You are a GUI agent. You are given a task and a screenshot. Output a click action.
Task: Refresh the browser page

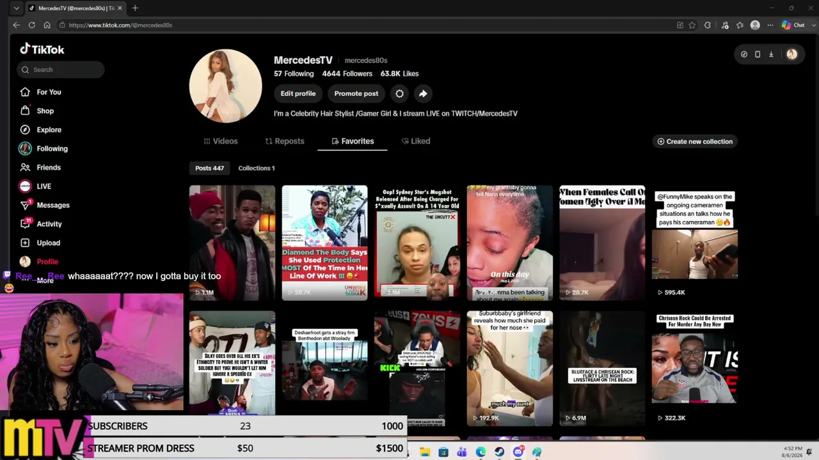pos(32,25)
